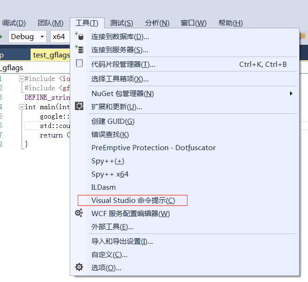Open the 分析(N) menu
Viewport: 308px width, 282px height.
click(157, 23)
